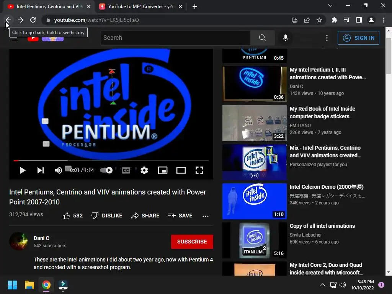This screenshot has height=294, width=392.
Task: Open My Intel Core 2, Duo and Quad title
Action: point(327,269)
